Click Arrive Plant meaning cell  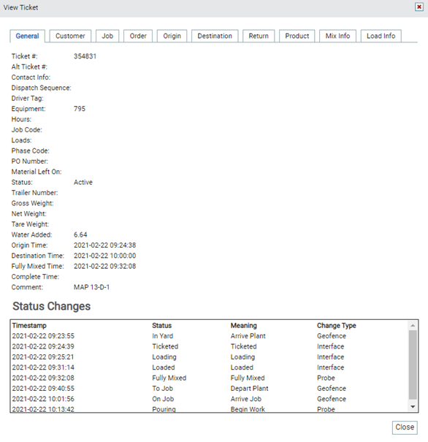[x=248, y=336]
